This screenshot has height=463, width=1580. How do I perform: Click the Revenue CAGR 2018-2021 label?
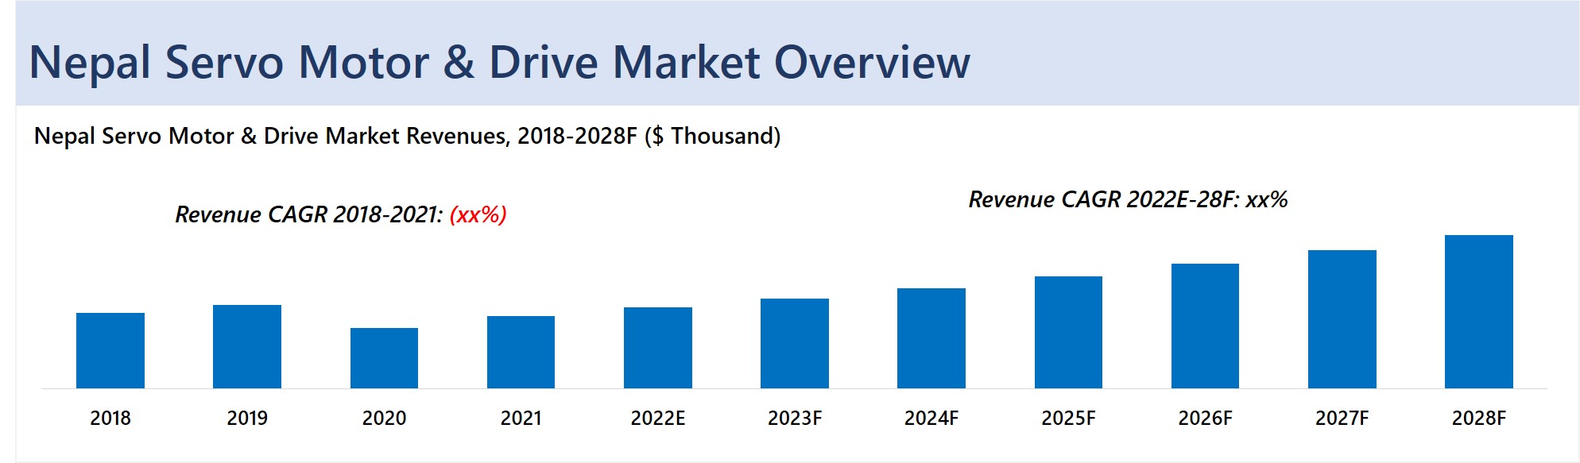click(308, 214)
